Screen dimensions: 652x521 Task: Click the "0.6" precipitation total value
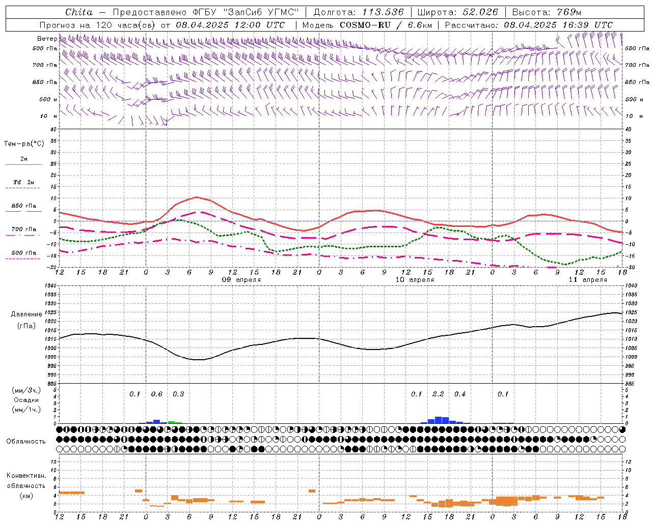coord(157,394)
